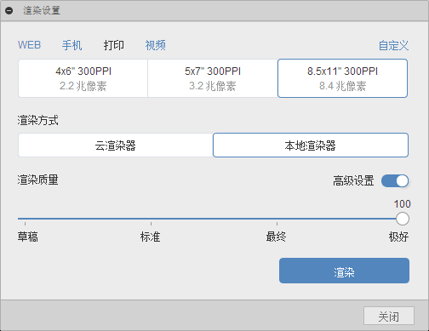Click the round collapse icon in title bar

(x=9, y=11)
